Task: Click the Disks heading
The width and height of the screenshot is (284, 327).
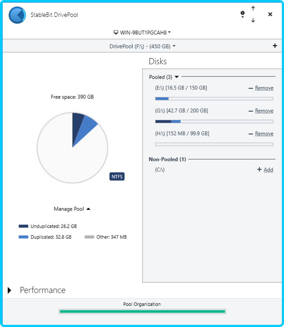Action: click(158, 62)
